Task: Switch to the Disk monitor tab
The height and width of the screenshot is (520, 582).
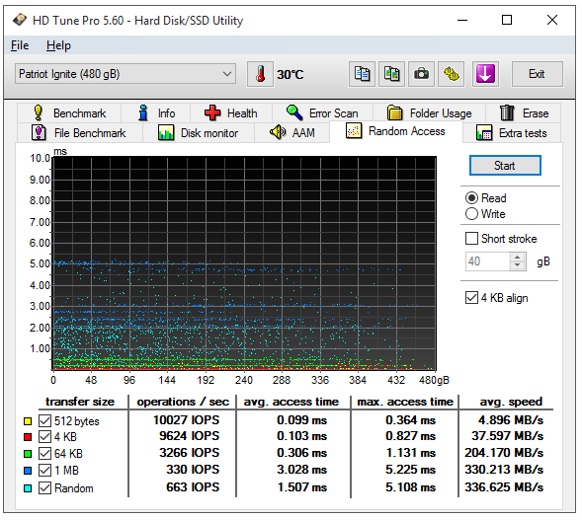Action: (199, 132)
